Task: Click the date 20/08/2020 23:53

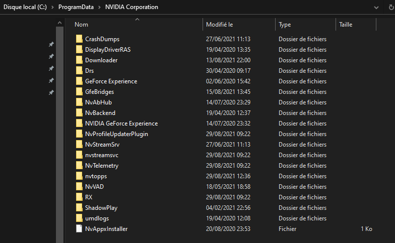Action: [x=228, y=229]
